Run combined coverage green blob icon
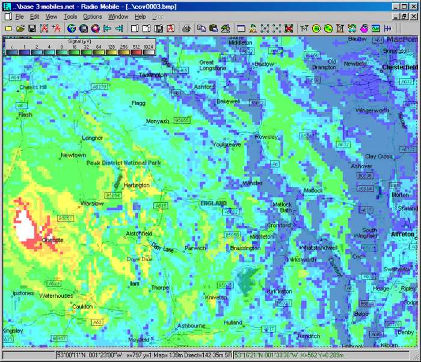The image size is (421, 362). [328, 28]
